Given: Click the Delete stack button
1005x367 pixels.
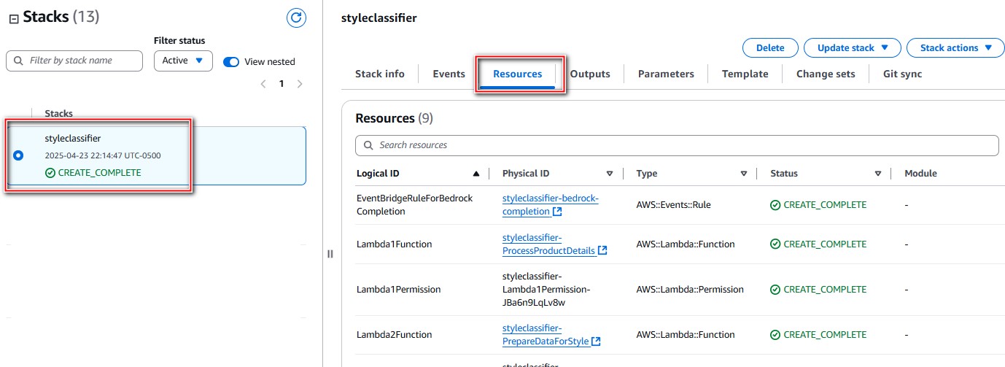Looking at the screenshot, I should (x=770, y=47).
